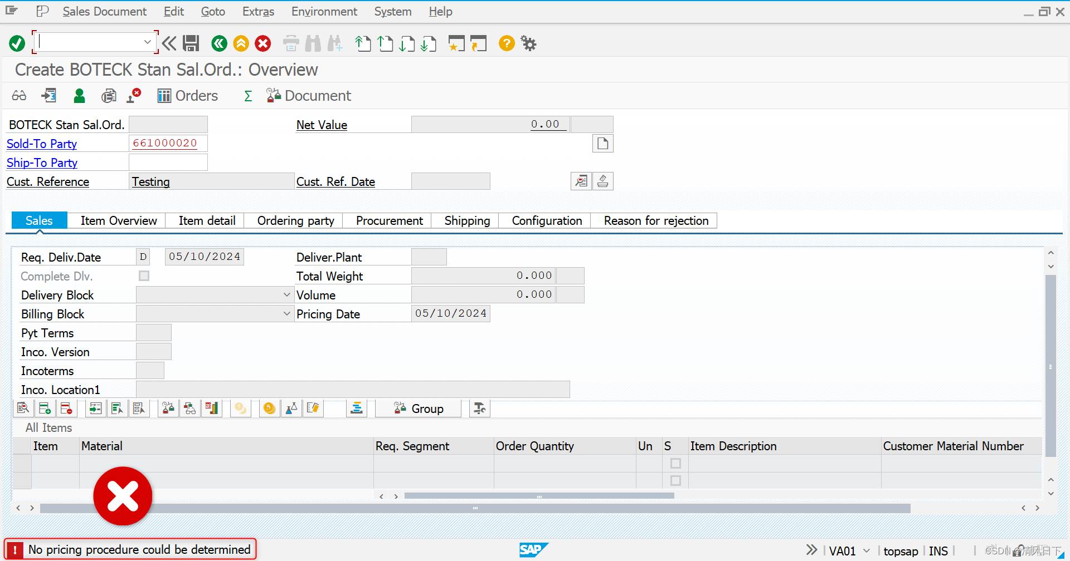
Task: Click the Last Page icon
Action: pyautogui.click(x=429, y=43)
